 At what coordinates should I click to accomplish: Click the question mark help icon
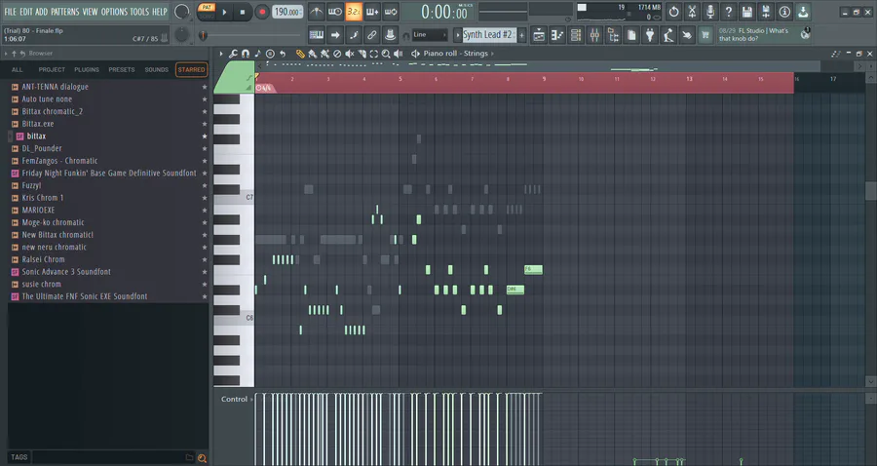[729, 11]
